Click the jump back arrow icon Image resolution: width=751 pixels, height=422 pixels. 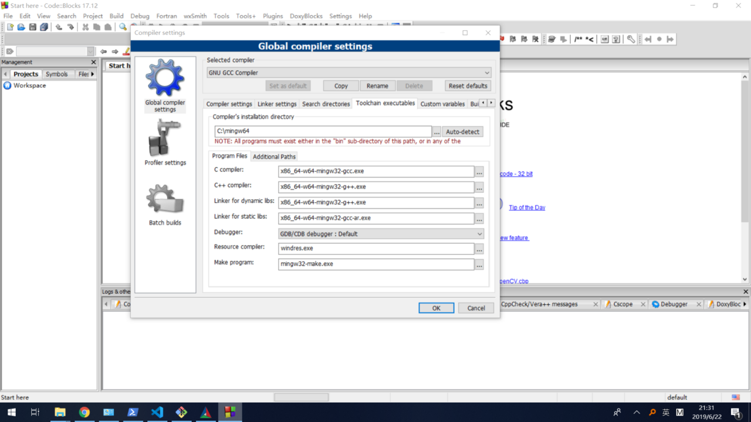pos(104,52)
